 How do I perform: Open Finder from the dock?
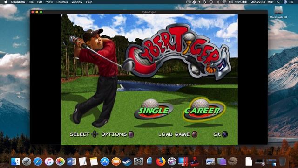click(x=15, y=161)
